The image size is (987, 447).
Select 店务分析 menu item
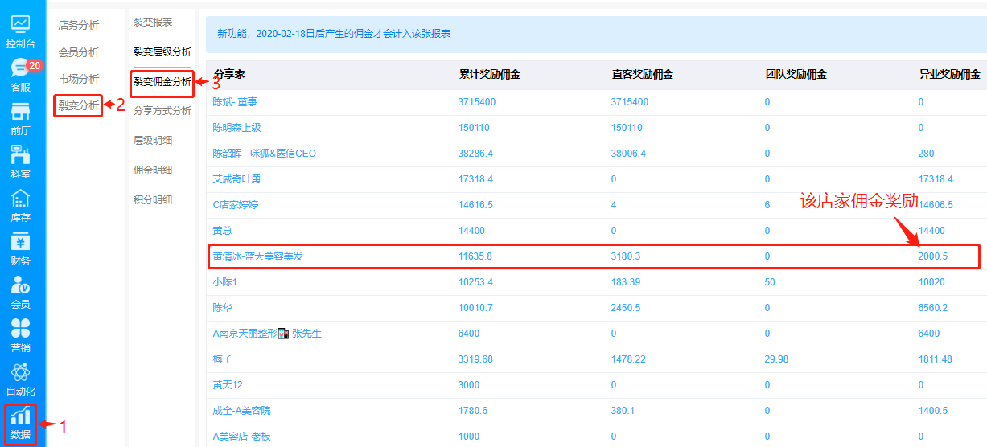79,25
